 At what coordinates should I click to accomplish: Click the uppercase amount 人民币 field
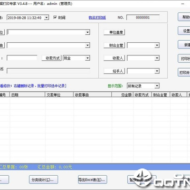49,71
